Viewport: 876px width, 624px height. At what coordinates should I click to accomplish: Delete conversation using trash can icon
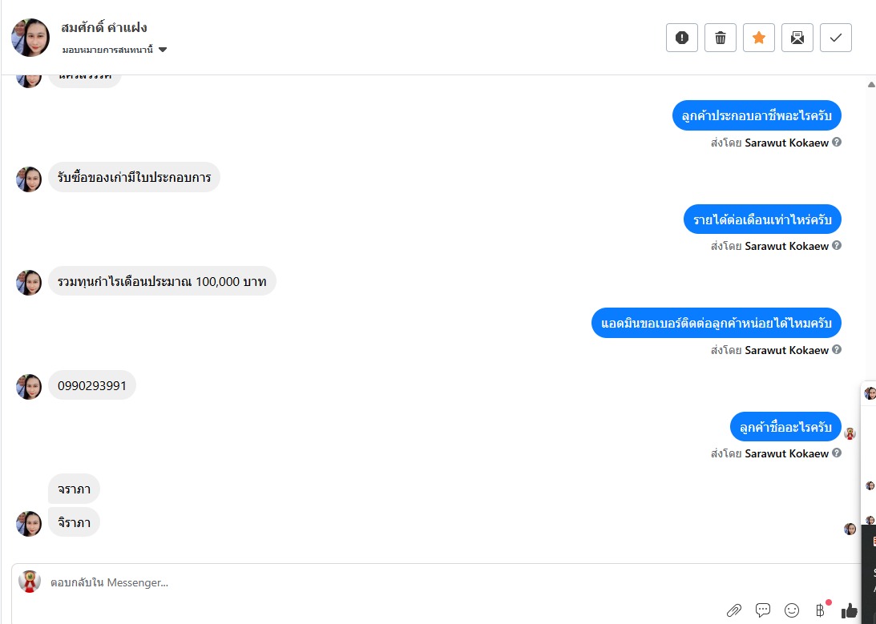point(721,38)
